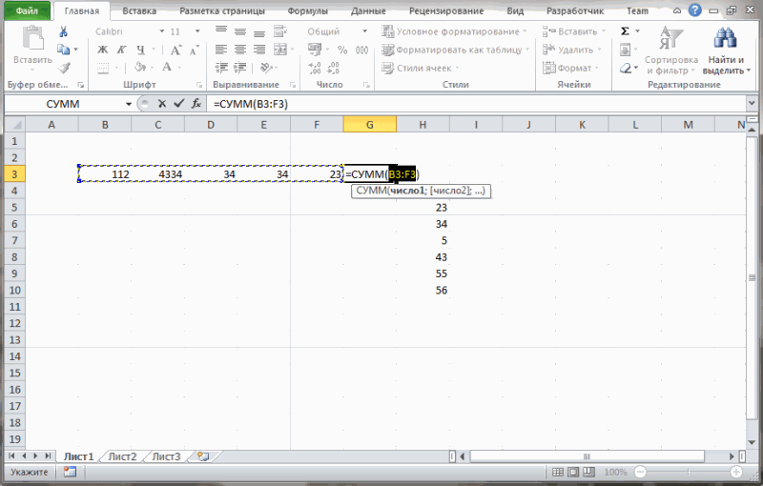Open the font name Calibri dropdown
This screenshot has height=486, width=763.
click(162, 31)
